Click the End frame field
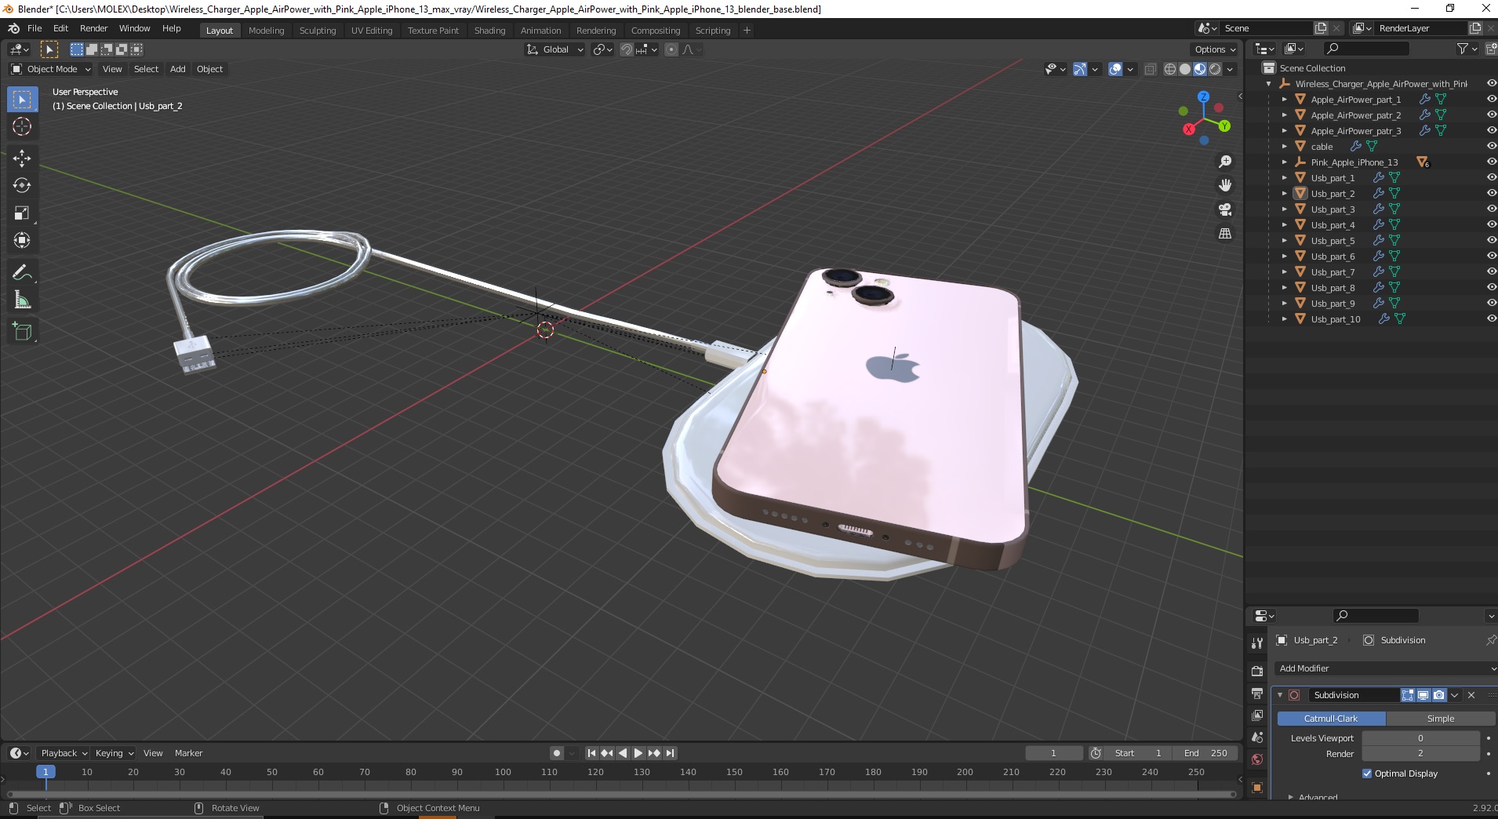Screen dimensions: 1498x819 [x=1205, y=753]
